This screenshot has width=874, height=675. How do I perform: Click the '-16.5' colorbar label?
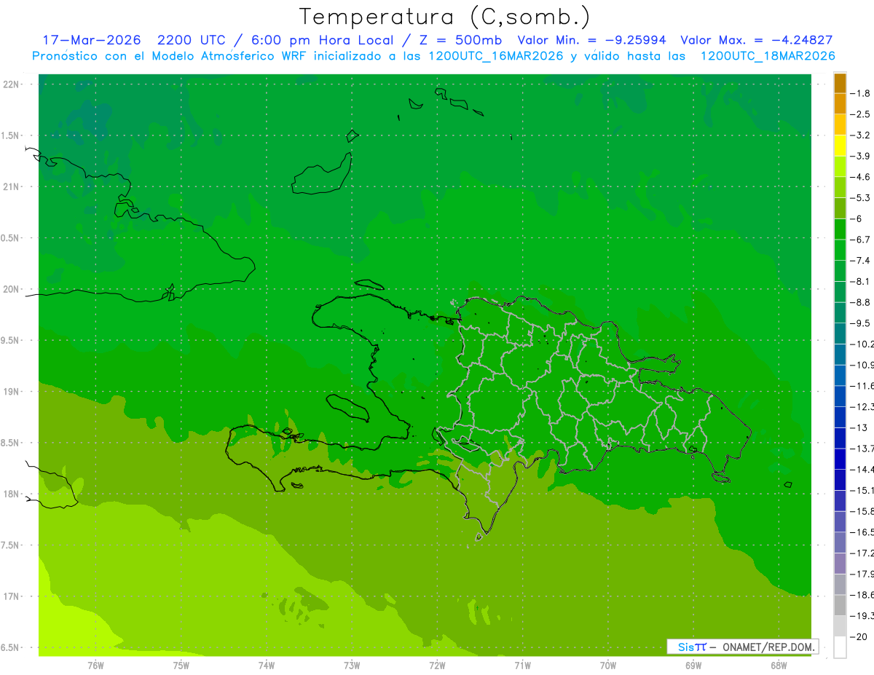coord(862,532)
